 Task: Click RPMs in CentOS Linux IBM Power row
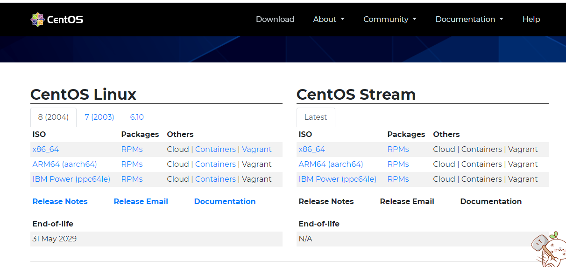132,179
